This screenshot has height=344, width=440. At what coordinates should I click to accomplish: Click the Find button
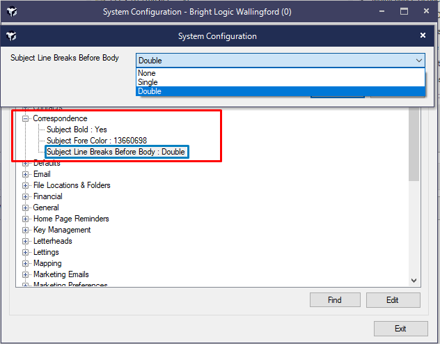coord(335,300)
